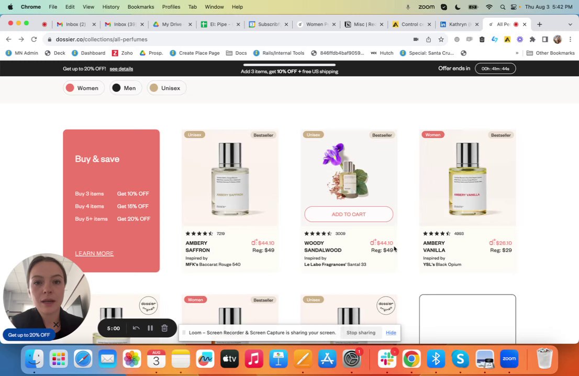
Task: Open the Chrome menu in menu bar
Action: [31, 7]
